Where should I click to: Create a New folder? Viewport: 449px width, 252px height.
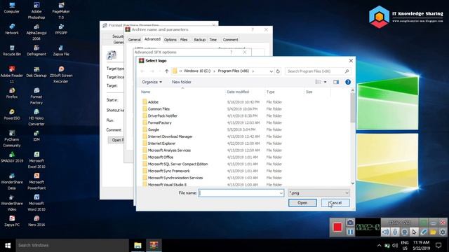[182, 82]
